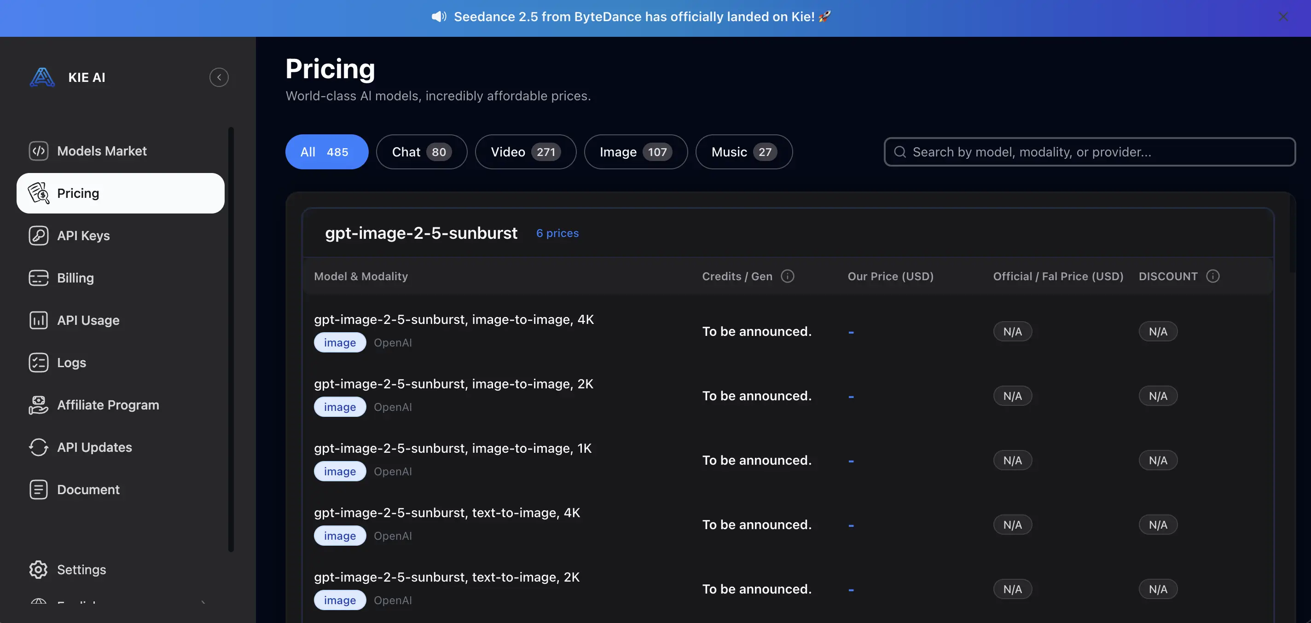
Task: Click 'To be announced.' in image-to-image 2K row
Action: (757, 396)
